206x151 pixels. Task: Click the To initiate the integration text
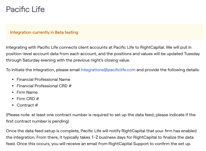tap(43, 70)
